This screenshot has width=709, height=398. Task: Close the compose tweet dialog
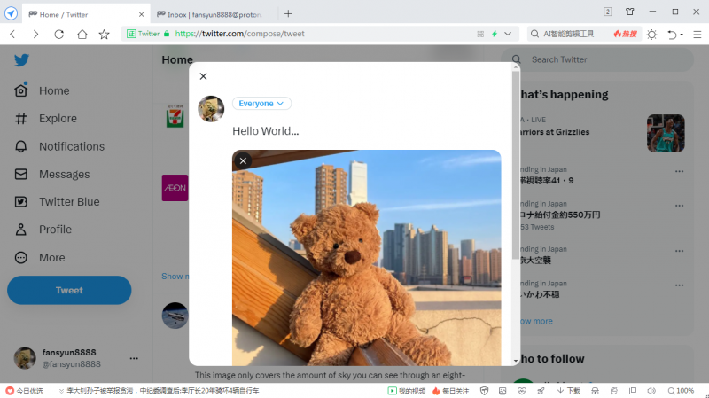[x=203, y=77]
